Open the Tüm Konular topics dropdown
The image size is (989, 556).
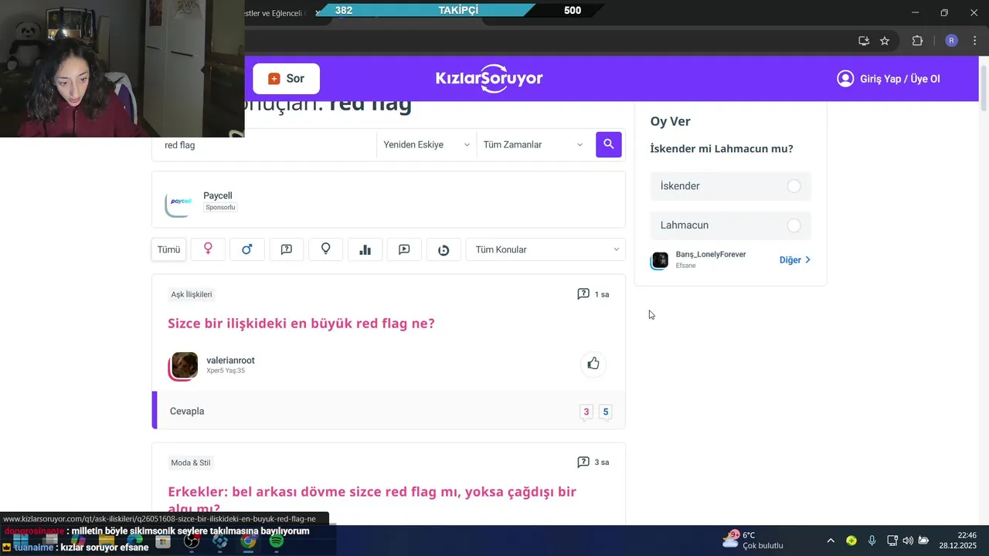[x=545, y=249]
